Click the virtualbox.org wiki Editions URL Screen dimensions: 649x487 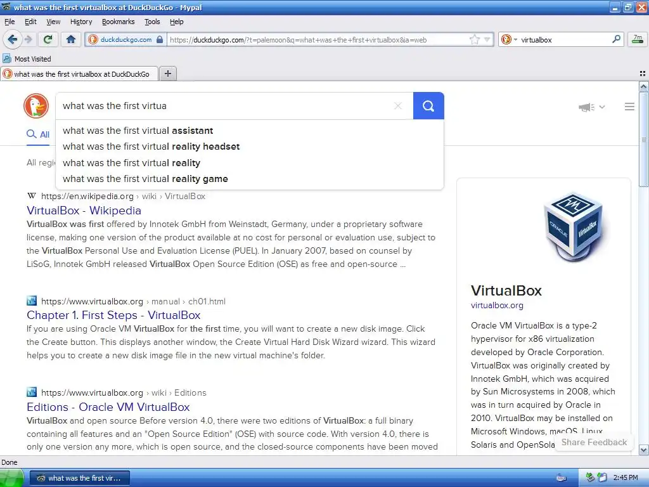tap(124, 393)
